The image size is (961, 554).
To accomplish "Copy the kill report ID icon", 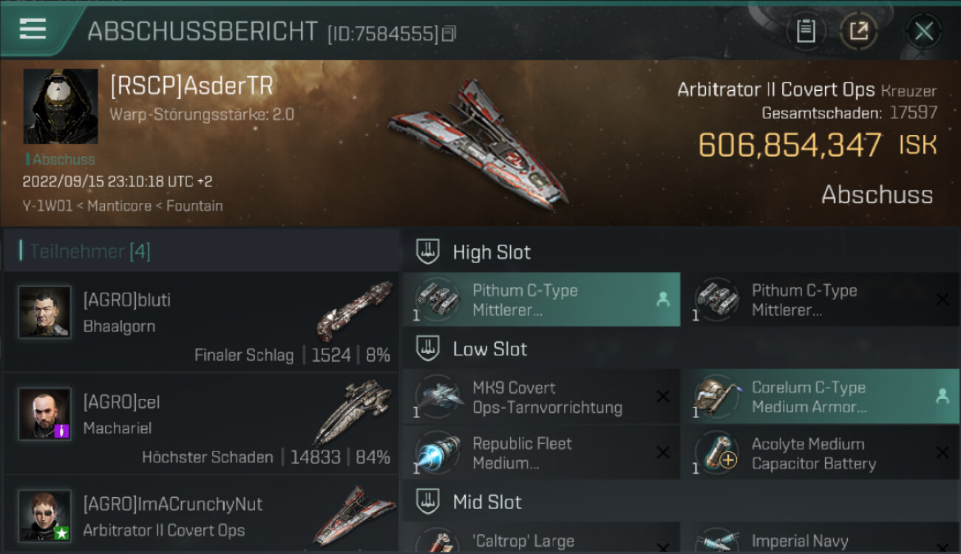I will pos(449,33).
